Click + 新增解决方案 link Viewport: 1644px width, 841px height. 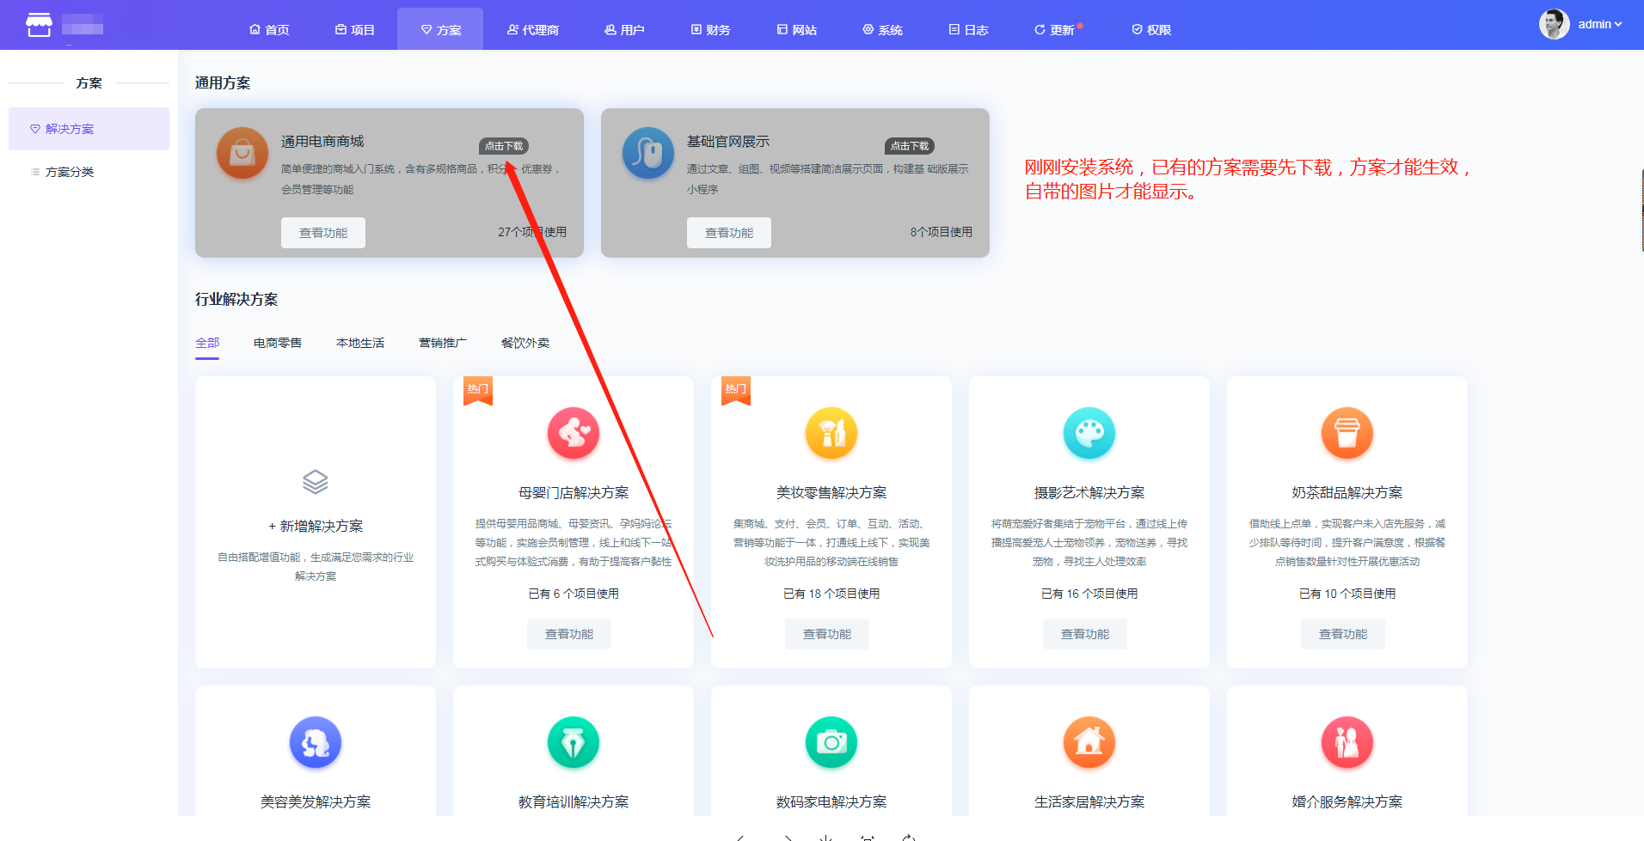316,526
